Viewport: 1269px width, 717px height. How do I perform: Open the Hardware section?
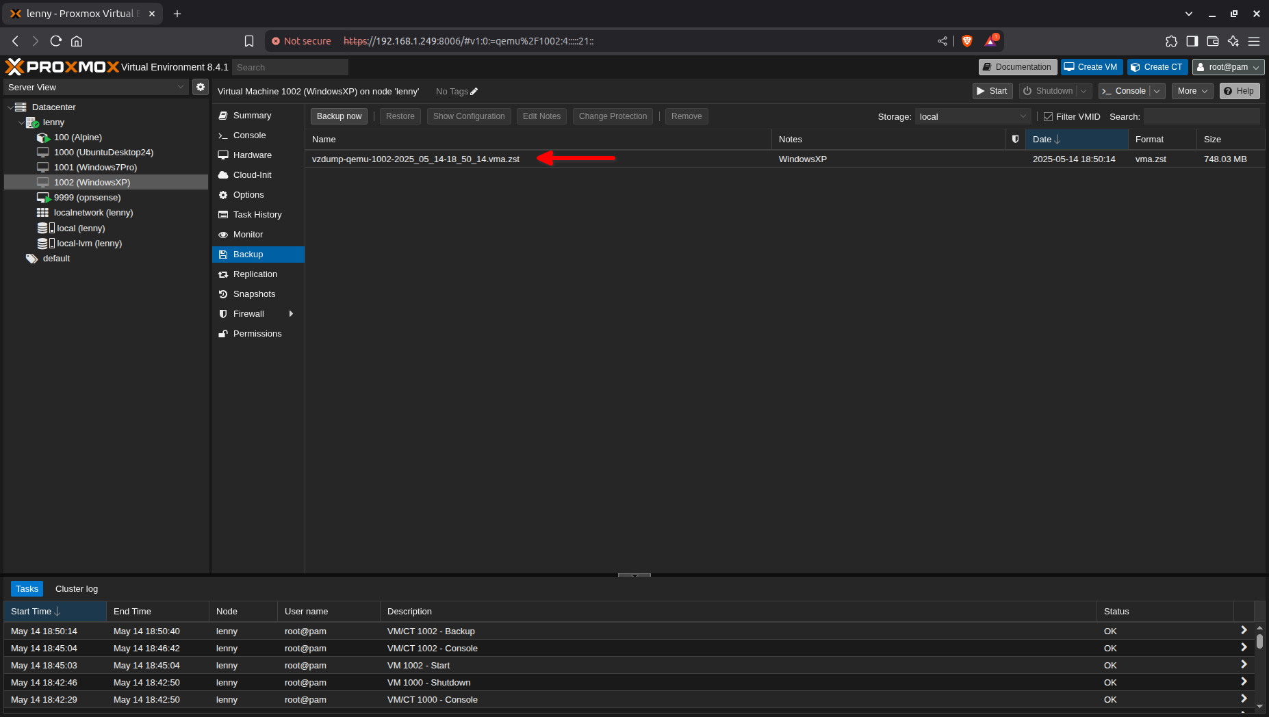click(x=259, y=155)
